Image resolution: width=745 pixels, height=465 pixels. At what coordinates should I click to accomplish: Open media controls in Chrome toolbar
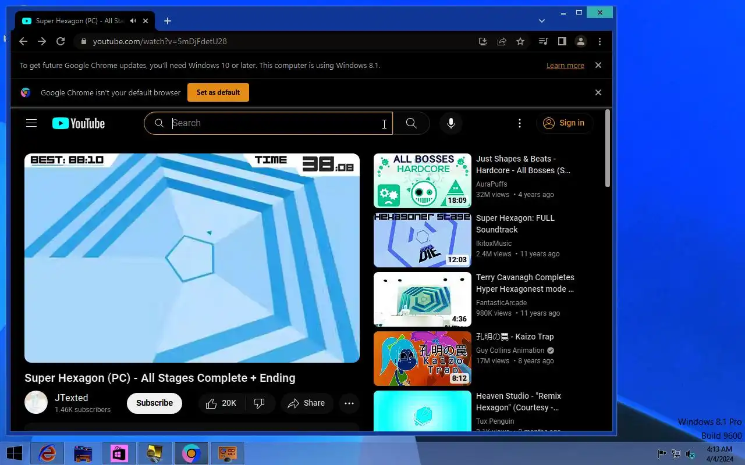click(543, 41)
